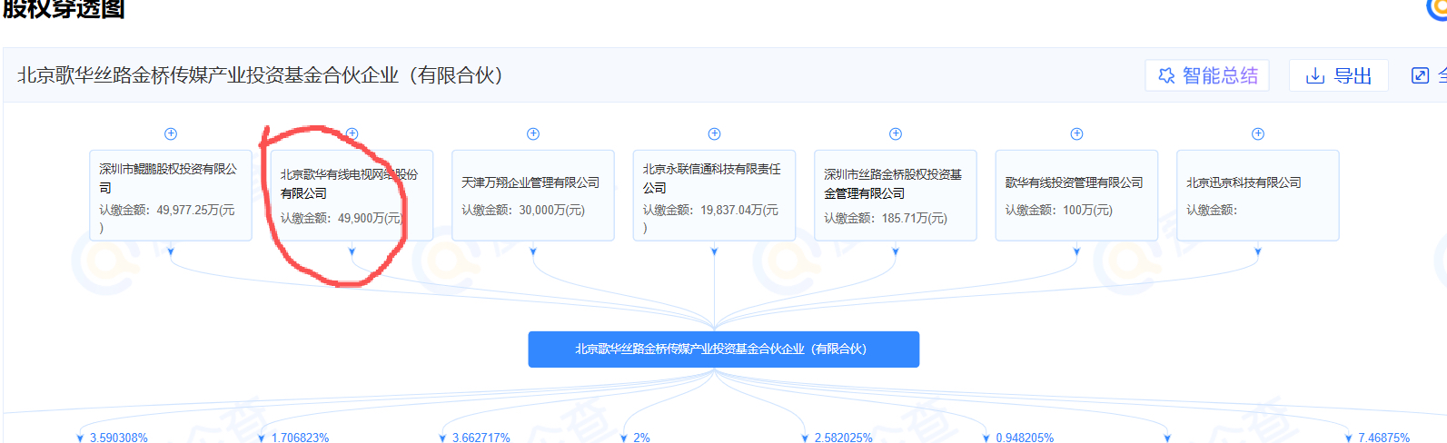Expand the shareholders above 深圳市鲲鹏股权投资有限公司

pos(170,133)
